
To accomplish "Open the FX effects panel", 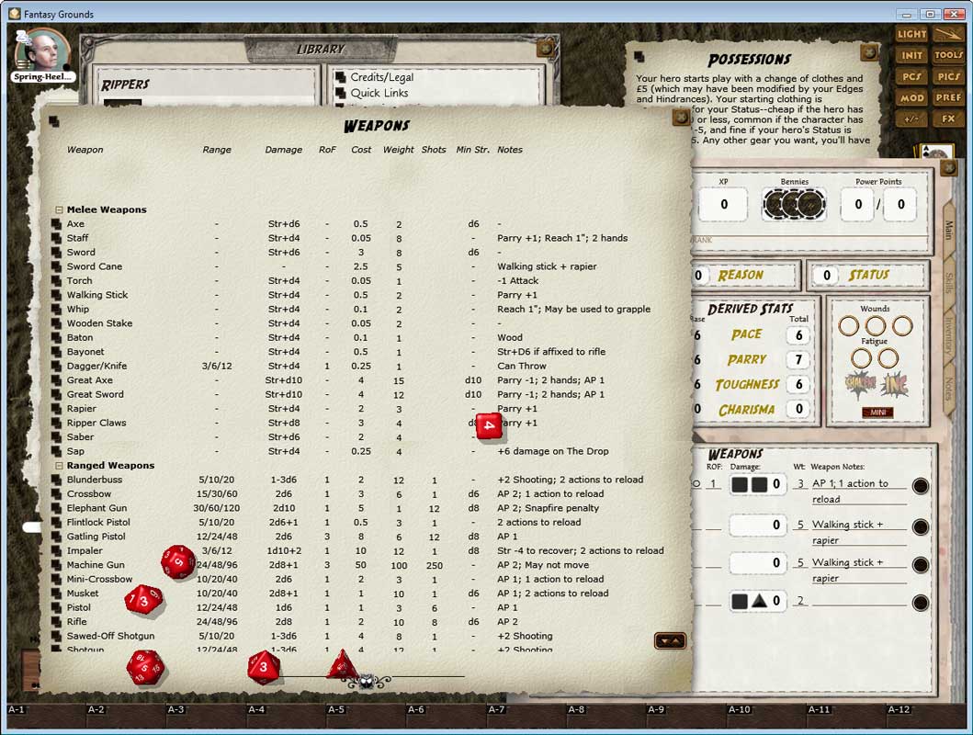I will [x=947, y=118].
